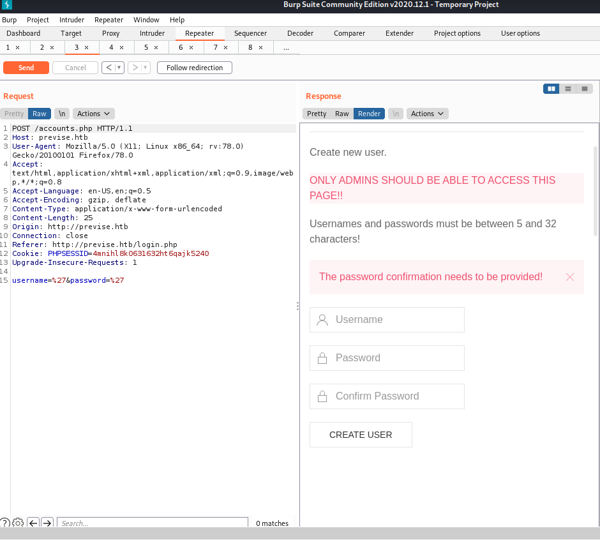The image size is (600, 540).
Task: Open the Intruder menu in menu bar
Action: click(x=71, y=20)
